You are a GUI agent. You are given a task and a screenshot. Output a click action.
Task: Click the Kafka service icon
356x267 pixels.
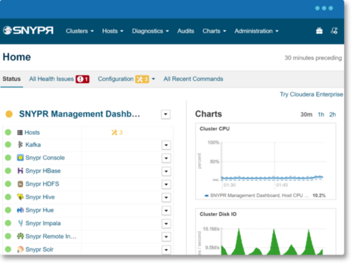21,145
